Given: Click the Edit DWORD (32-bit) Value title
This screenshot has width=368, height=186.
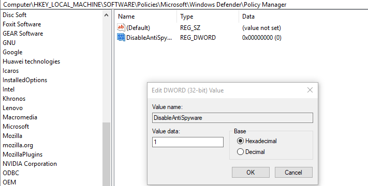Looking at the screenshot, I should click(x=187, y=90).
